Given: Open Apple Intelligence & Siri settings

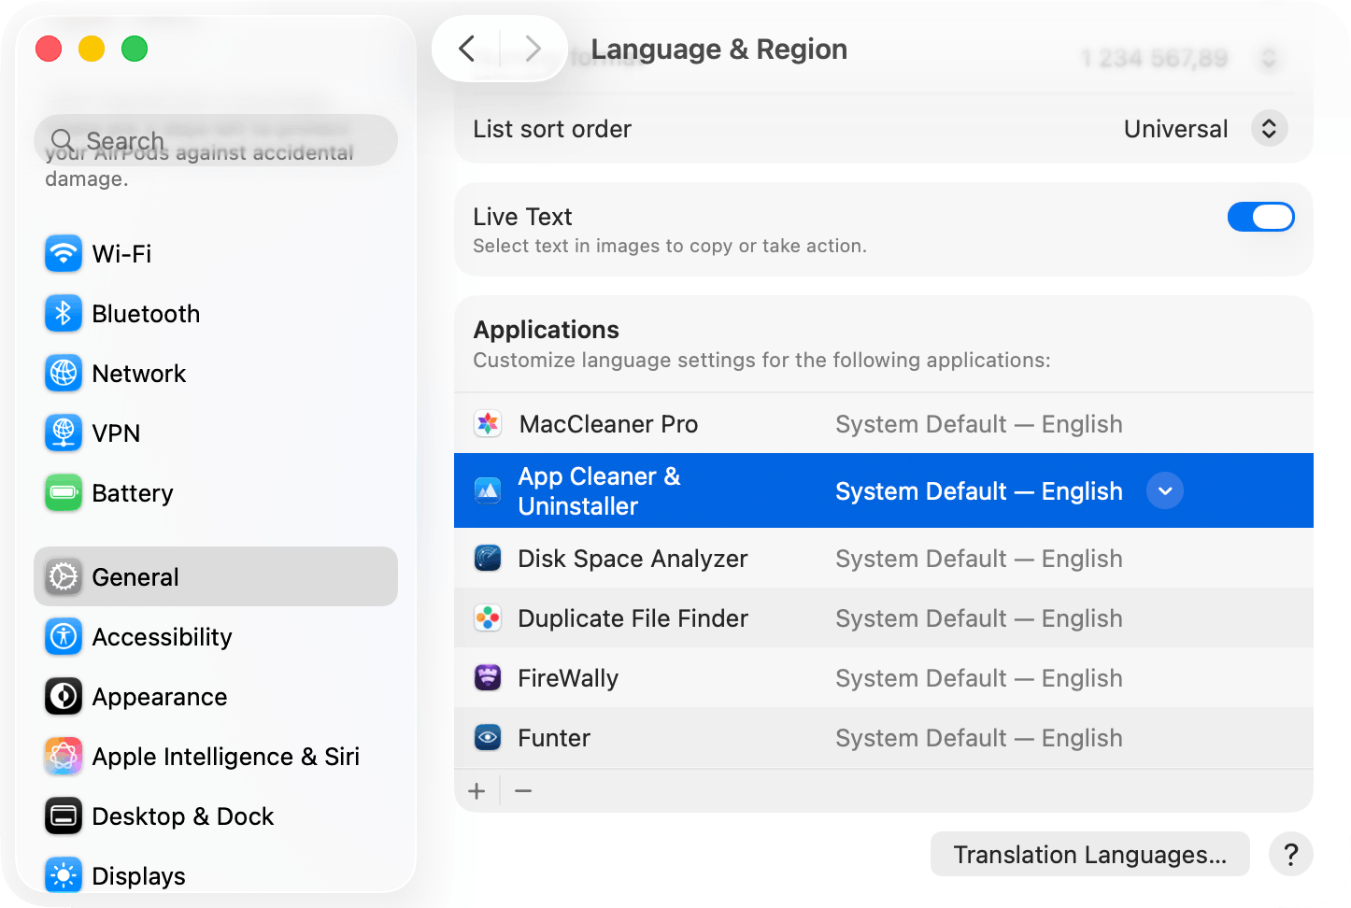Looking at the screenshot, I should point(63,756).
